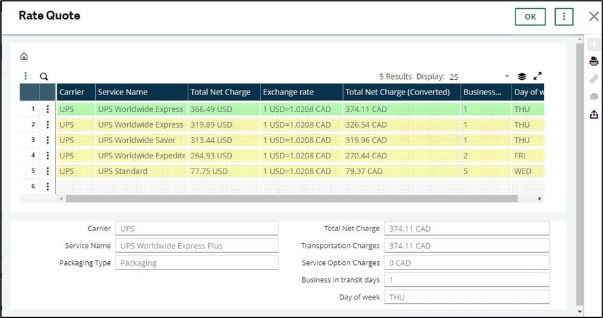Click the Total Net Charge field 374.11 CAD
Image resolution: width=603 pixels, height=318 pixels.
pos(467,229)
